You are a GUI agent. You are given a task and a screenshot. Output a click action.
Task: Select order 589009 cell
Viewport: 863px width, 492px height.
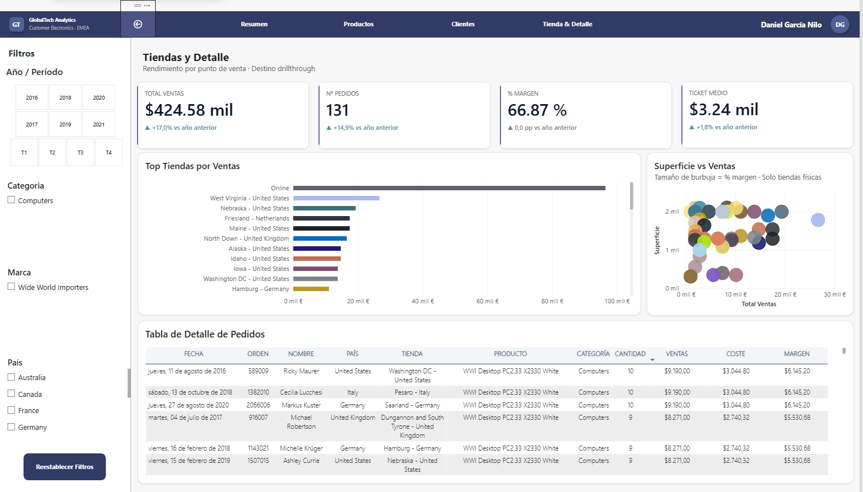tap(258, 371)
